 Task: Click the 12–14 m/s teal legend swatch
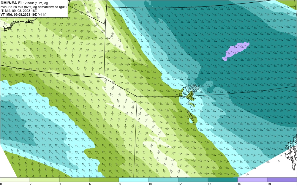[x=193, y=179]
